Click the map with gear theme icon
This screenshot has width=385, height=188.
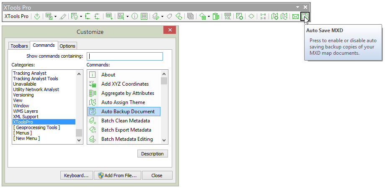click(275, 16)
